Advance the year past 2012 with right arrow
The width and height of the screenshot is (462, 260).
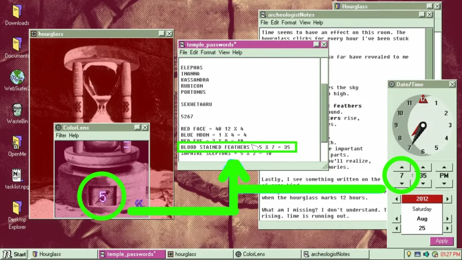tap(448, 199)
